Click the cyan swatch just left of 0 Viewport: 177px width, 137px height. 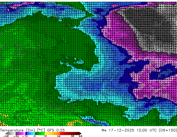pos(34,133)
